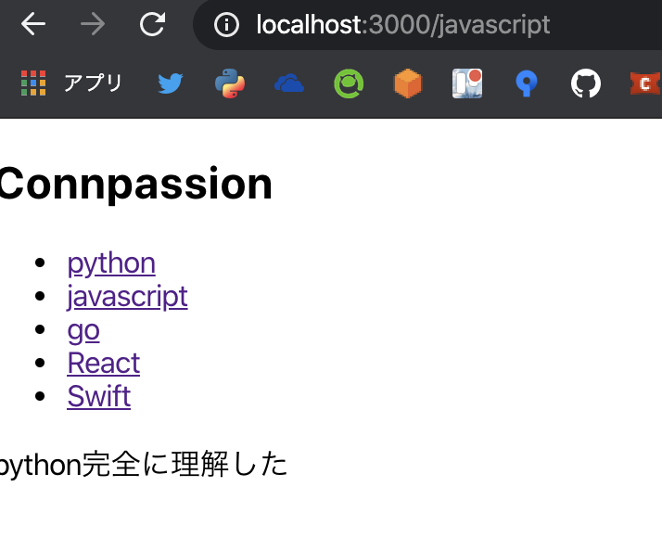The height and width of the screenshot is (538, 662).
Task: Follow the javascript link
Action: 128,298
